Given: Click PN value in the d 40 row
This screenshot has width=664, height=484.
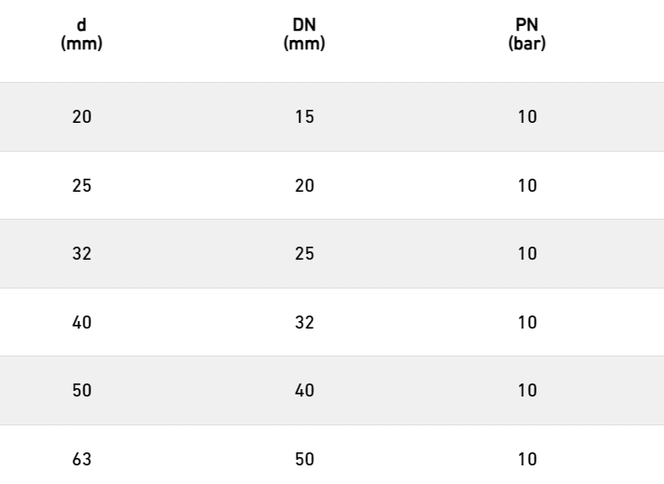Looking at the screenshot, I should point(527,323).
